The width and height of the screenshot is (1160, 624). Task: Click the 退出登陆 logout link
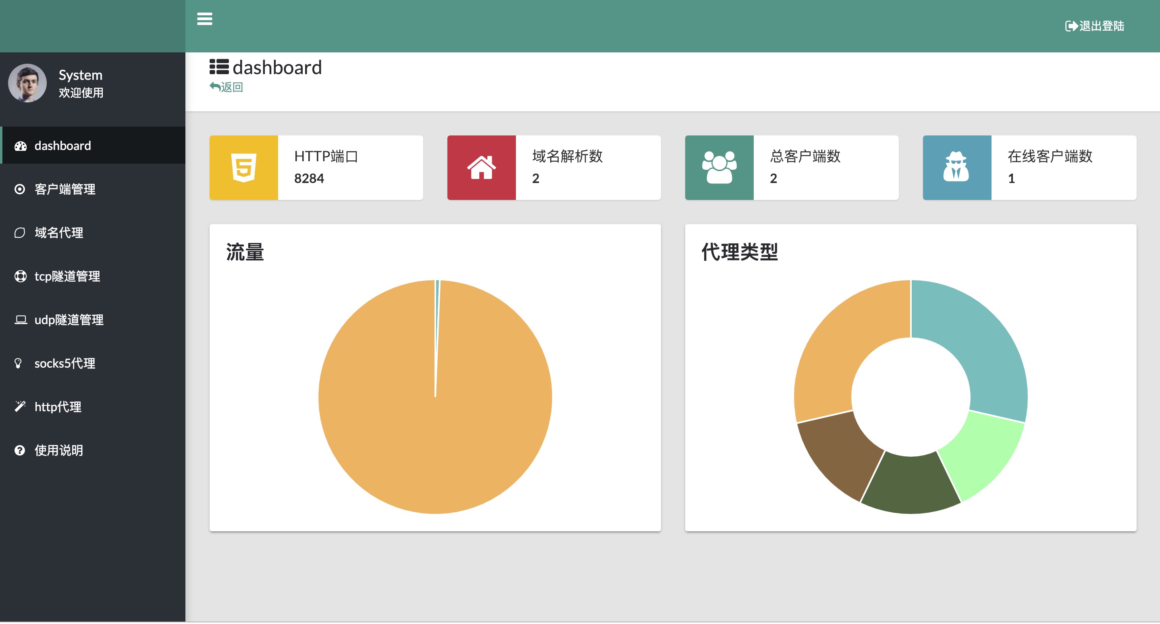tap(1094, 26)
